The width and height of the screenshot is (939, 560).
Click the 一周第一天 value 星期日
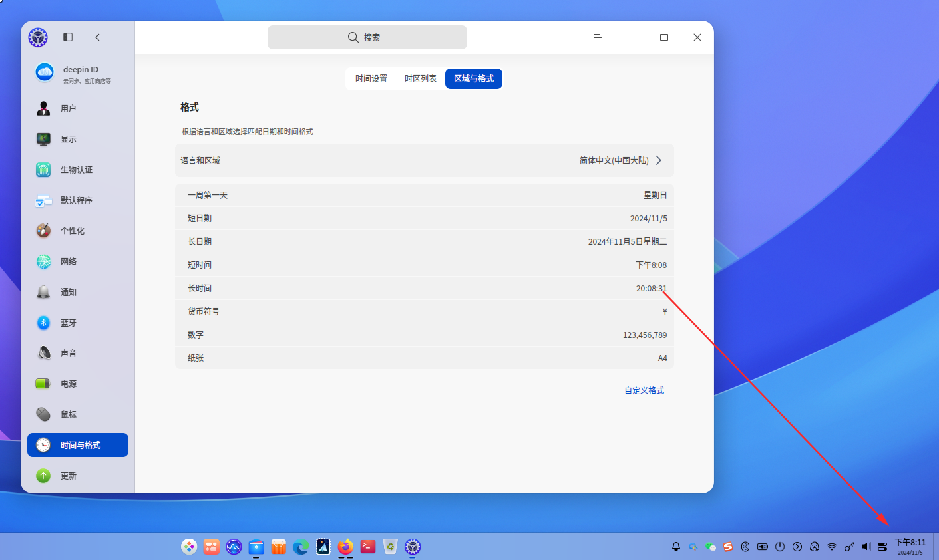[x=656, y=195]
